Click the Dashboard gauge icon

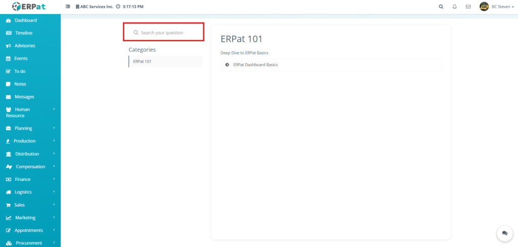pos(9,20)
